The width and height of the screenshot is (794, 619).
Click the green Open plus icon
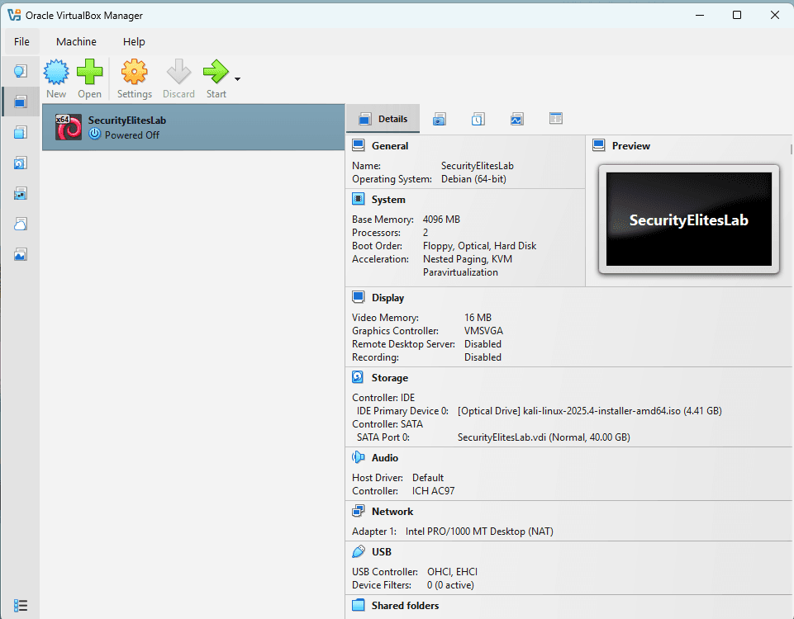pyautogui.click(x=89, y=74)
